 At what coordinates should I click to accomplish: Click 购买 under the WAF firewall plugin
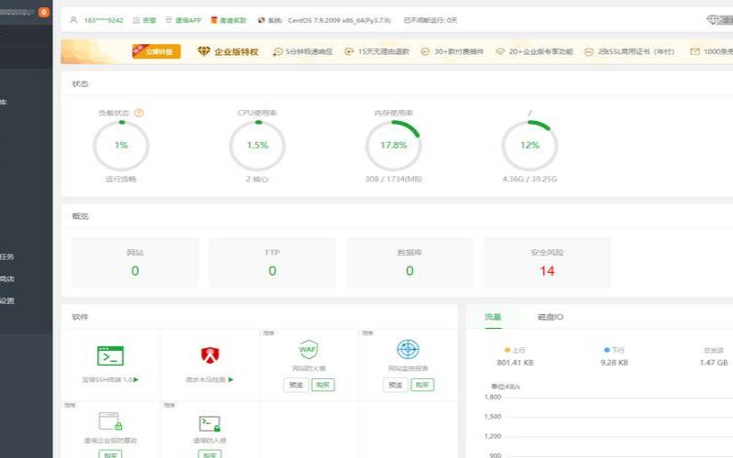pyautogui.click(x=323, y=385)
